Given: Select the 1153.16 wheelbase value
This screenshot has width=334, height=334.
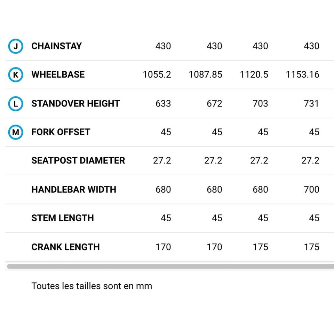Looking at the screenshot, I should tap(302, 75).
